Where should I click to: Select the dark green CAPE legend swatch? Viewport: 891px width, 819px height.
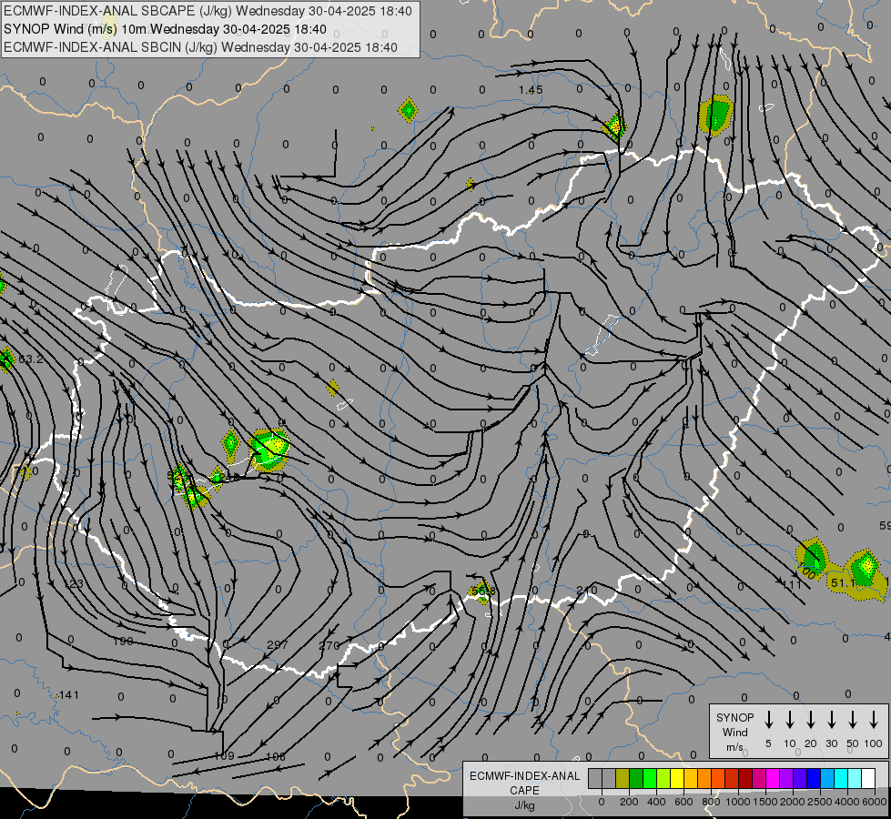pyautogui.click(x=636, y=778)
